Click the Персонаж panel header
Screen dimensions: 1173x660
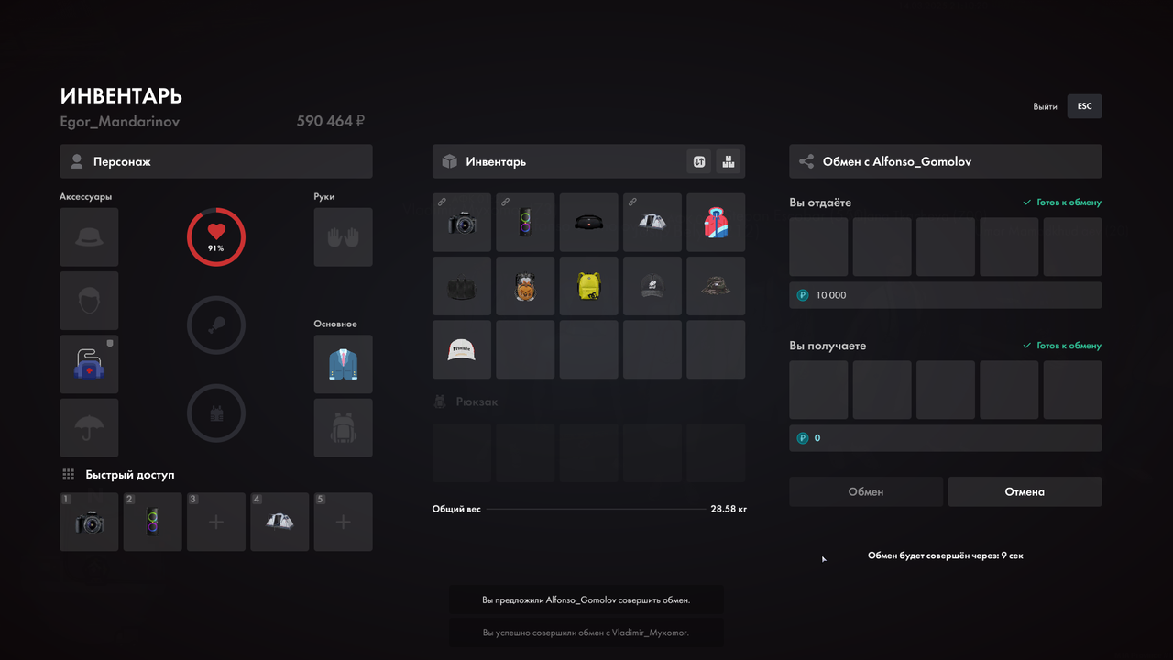[216, 161]
